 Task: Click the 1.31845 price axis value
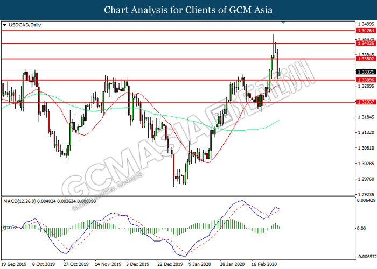pyautogui.click(x=366, y=117)
